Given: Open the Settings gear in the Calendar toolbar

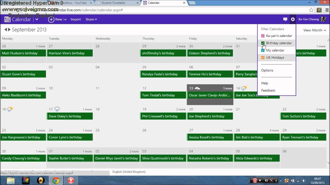Looking at the screenshot, I should 293,19.
